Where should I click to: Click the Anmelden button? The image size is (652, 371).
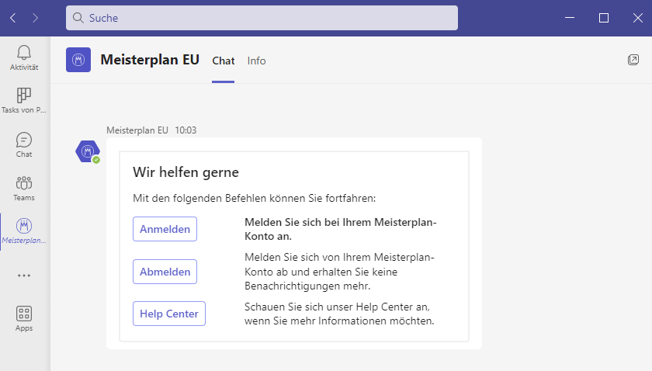pos(165,229)
